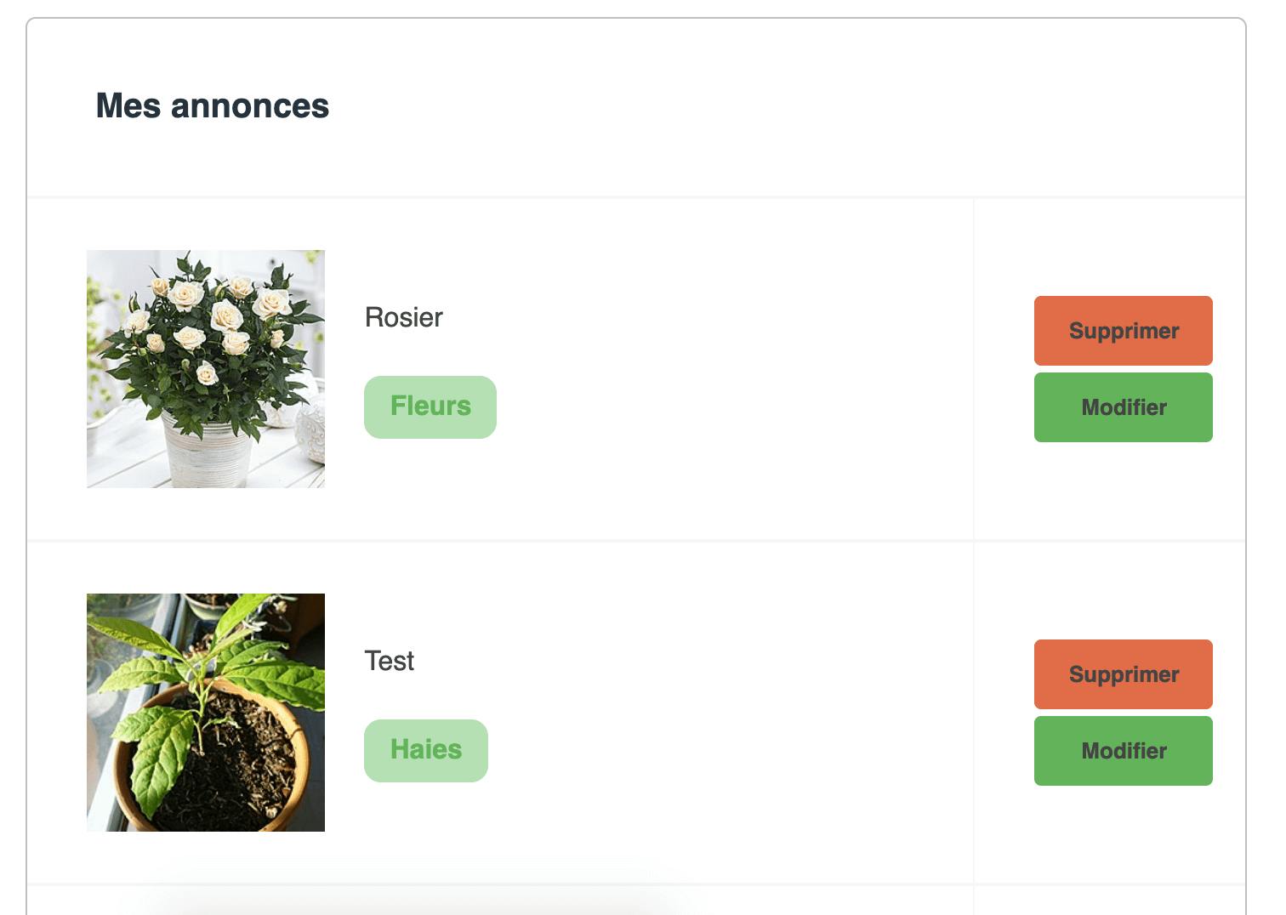
Task: Open the Test potted plant thumbnail
Action: coord(206,713)
